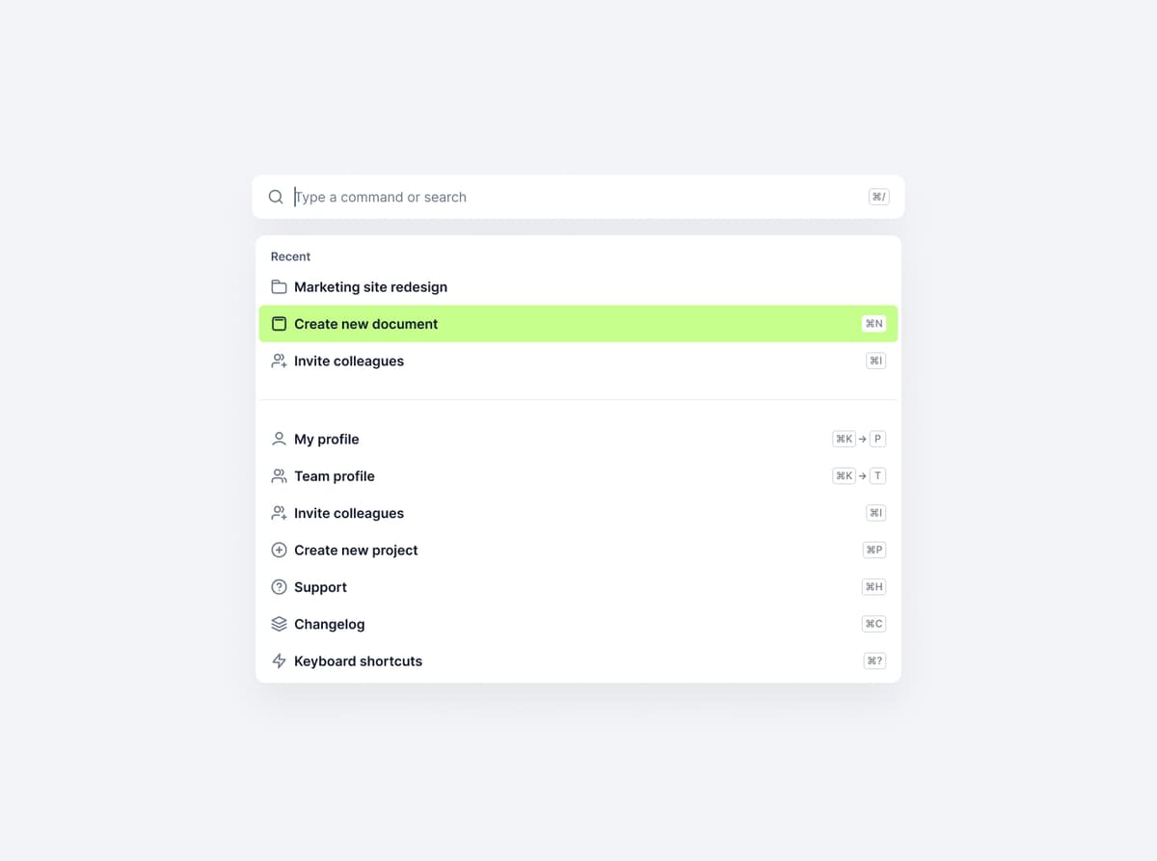Select Team profile entry
The width and height of the screenshot is (1157, 861).
pos(578,476)
